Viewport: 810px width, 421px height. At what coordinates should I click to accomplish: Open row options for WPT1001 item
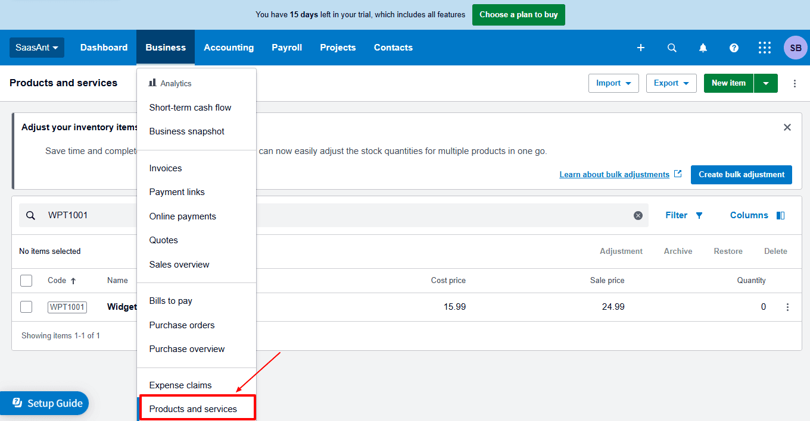point(787,307)
